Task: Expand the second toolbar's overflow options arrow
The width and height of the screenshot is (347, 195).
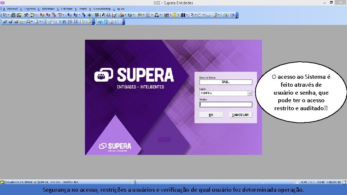Action: [94, 22]
